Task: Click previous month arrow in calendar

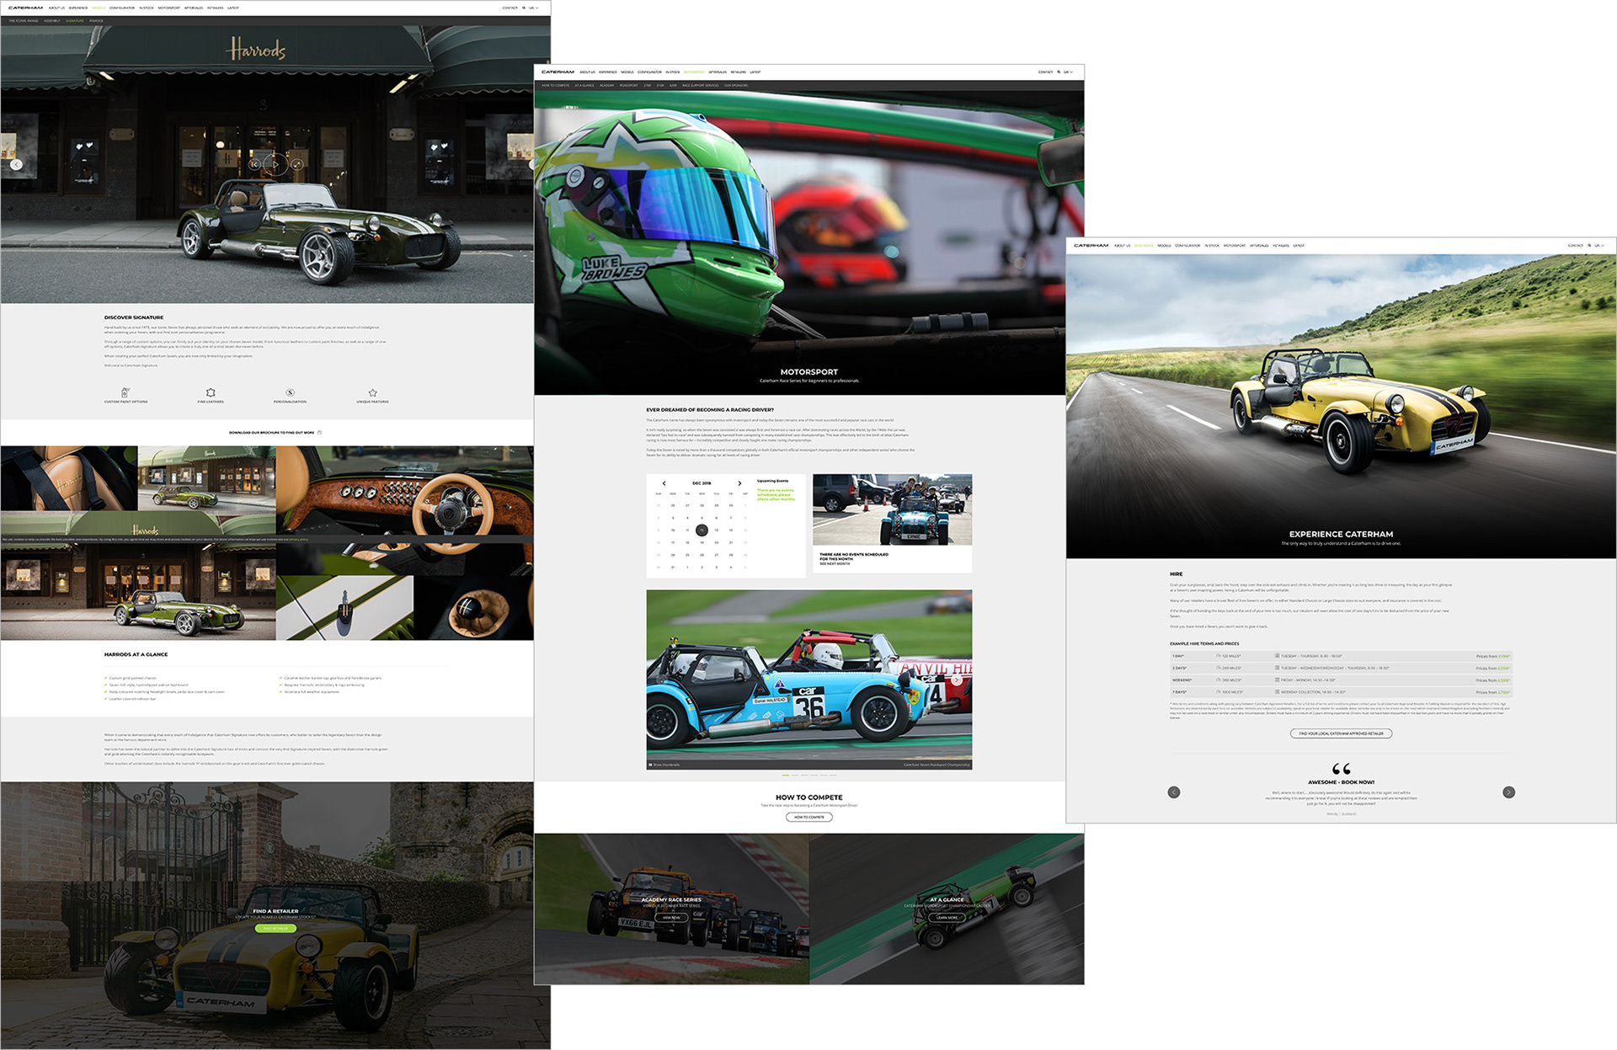Action: pos(664,483)
